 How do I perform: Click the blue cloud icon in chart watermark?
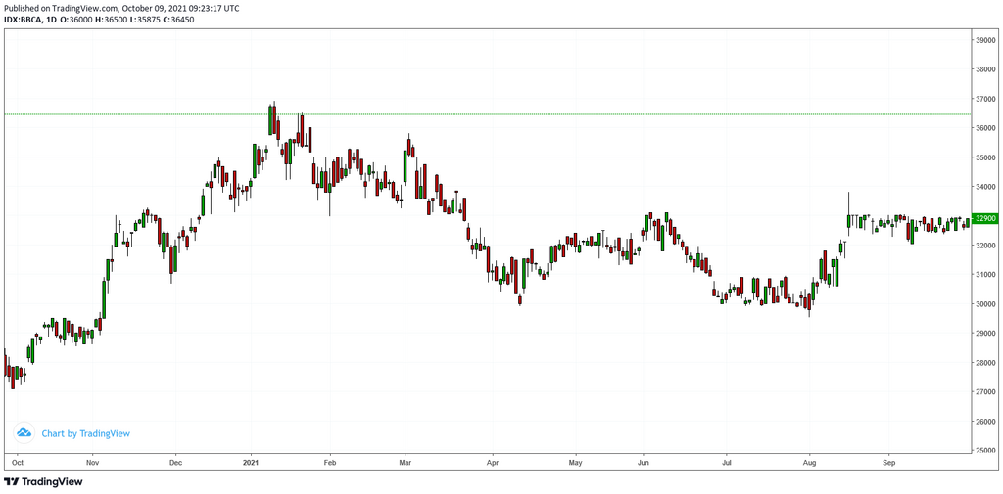24,432
